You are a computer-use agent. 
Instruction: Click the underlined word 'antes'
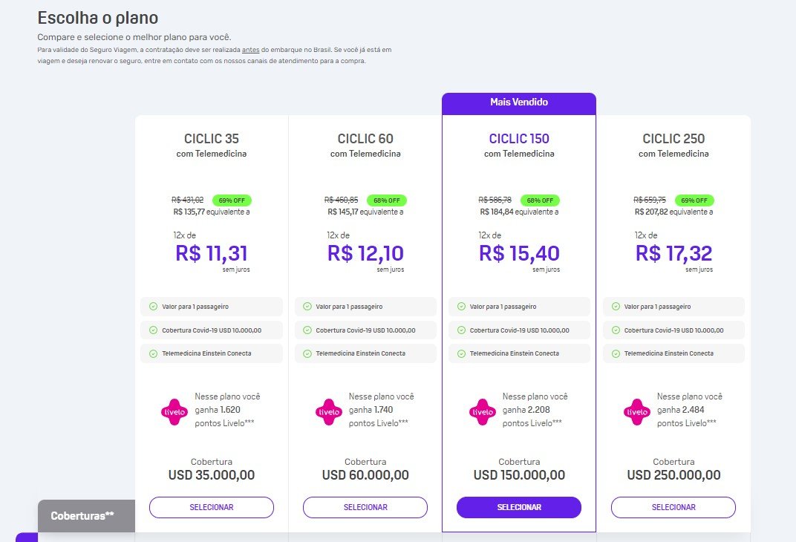coord(251,50)
